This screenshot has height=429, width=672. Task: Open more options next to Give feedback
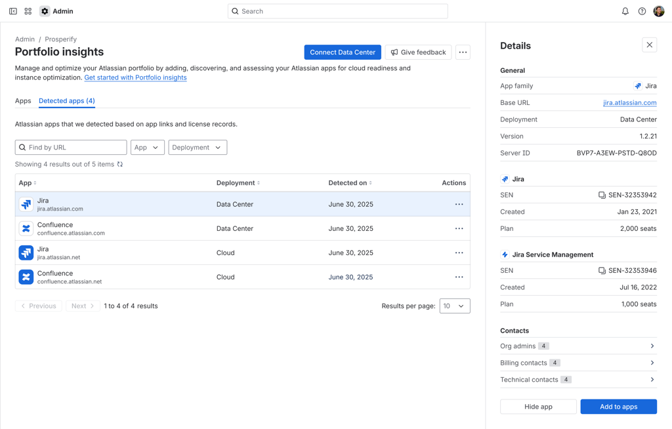463,52
